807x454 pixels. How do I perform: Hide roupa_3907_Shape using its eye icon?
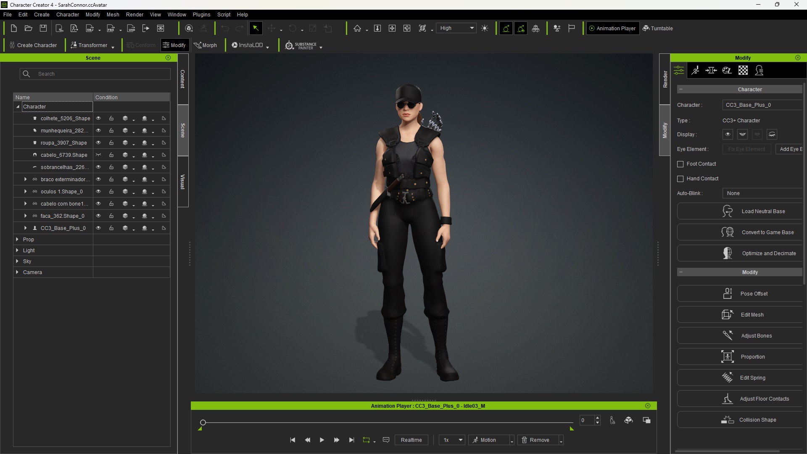(98, 143)
